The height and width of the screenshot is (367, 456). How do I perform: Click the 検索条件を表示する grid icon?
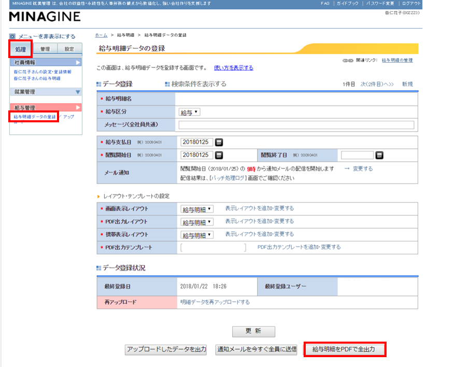coord(167,84)
